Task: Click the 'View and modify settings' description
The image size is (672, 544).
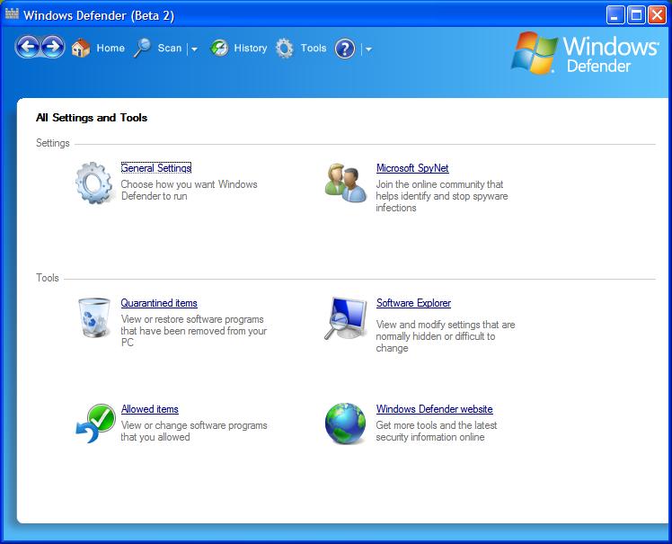Action: [x=446, y=336]
